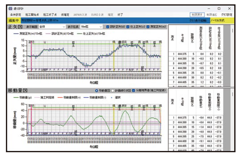
Task: Switch to the 計画線引物図 radio option
Action: (112, 91)
